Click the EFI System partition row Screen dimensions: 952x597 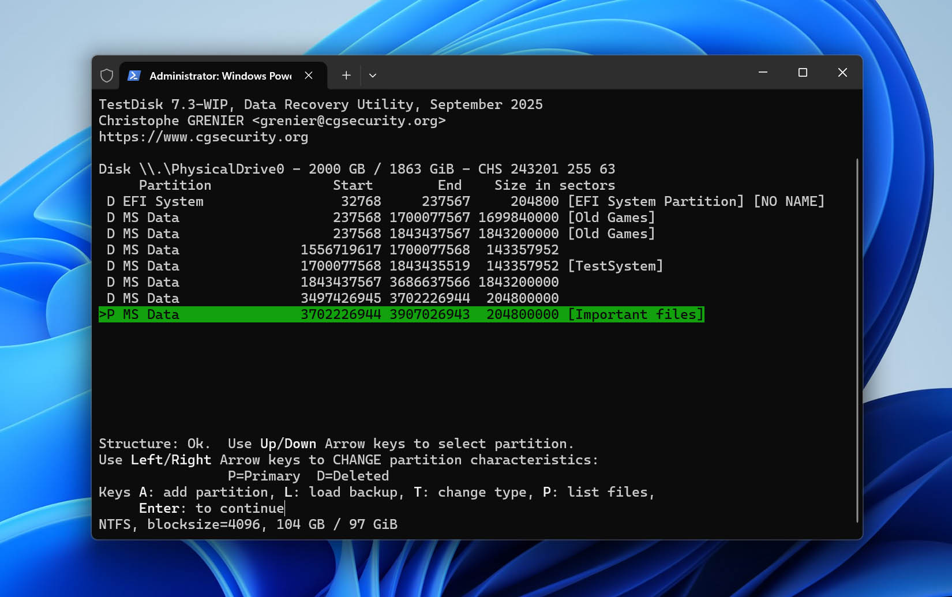click(462, 201)
